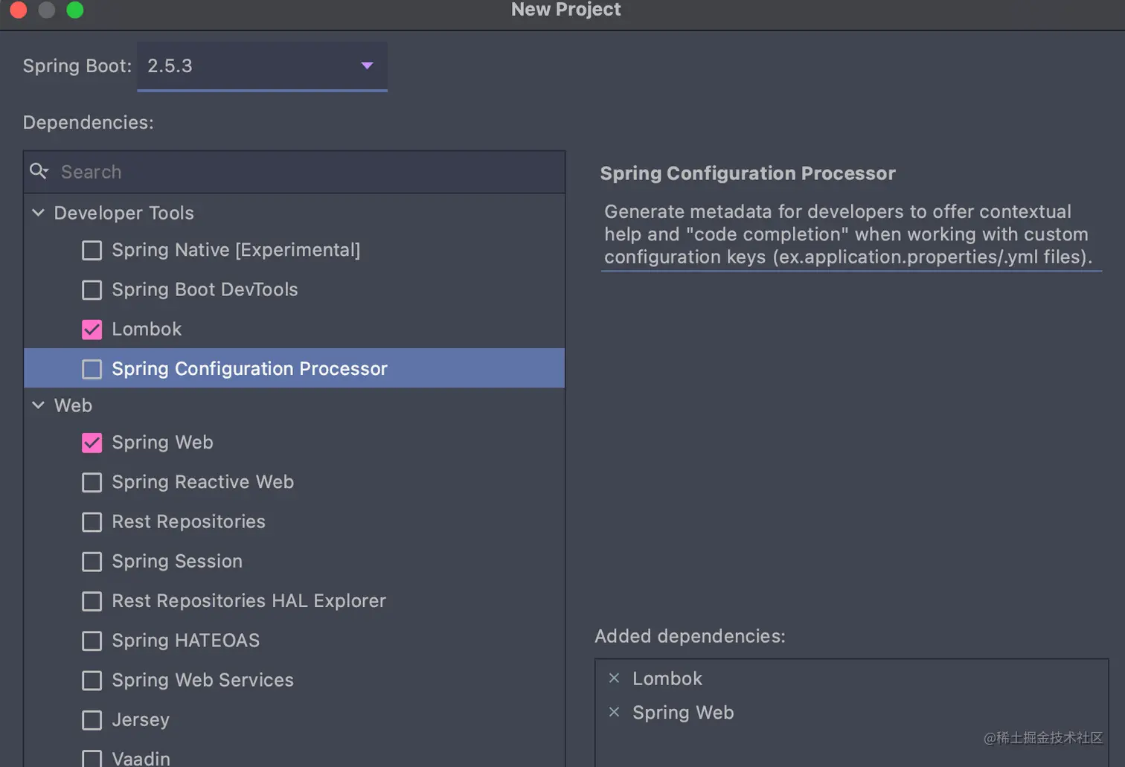Click the green maximize window button
Viewport: 1125px width, 767px height.
click(x=75, y=10)
